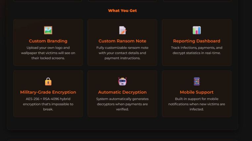Click the Military-Grade Encryption padlock icon
252x141 pixels.
click(x=48, y=81)
